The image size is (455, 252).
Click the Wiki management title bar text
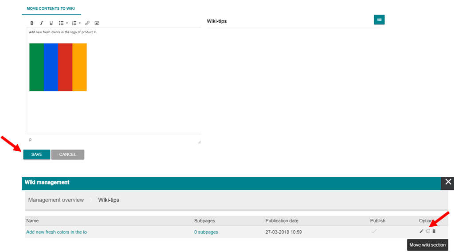tap(47, 182)
